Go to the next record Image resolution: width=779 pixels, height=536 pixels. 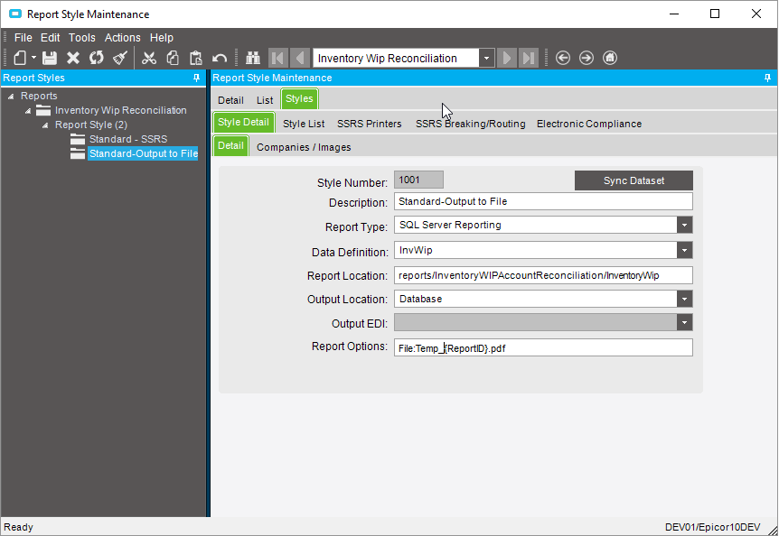coord(507,58)
